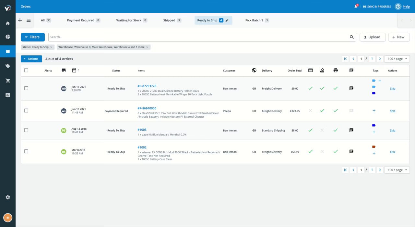The height and width of the screenshot is (227, 415).
Task: Open order link #P-87293726
Action: 147,86
